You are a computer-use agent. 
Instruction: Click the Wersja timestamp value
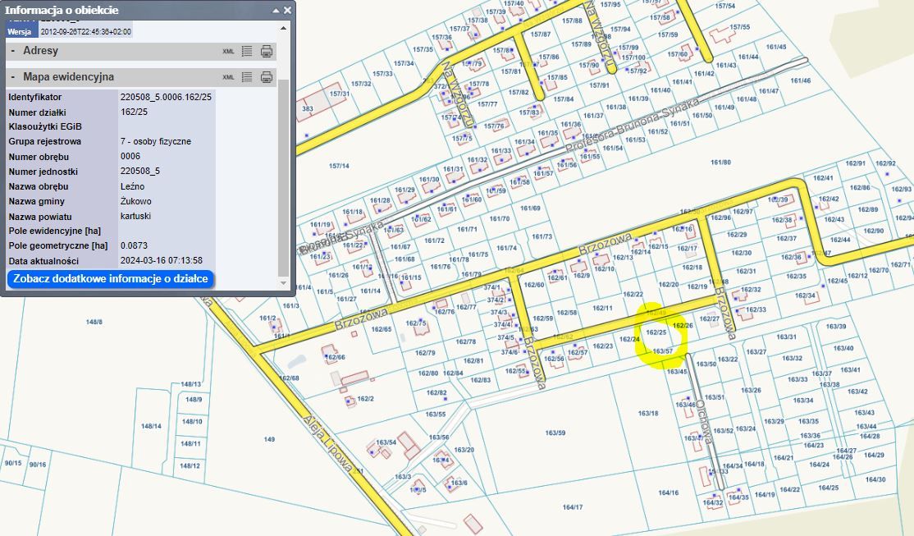[85, 31]
